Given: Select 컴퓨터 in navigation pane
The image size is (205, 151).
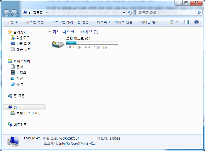Looking at the screenshot, I should (19, 107).
